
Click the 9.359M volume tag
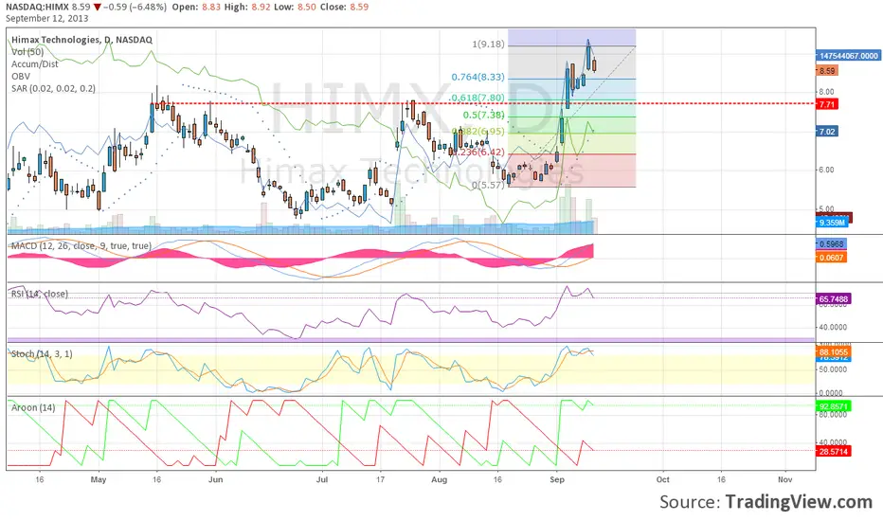tap(832, 223)
